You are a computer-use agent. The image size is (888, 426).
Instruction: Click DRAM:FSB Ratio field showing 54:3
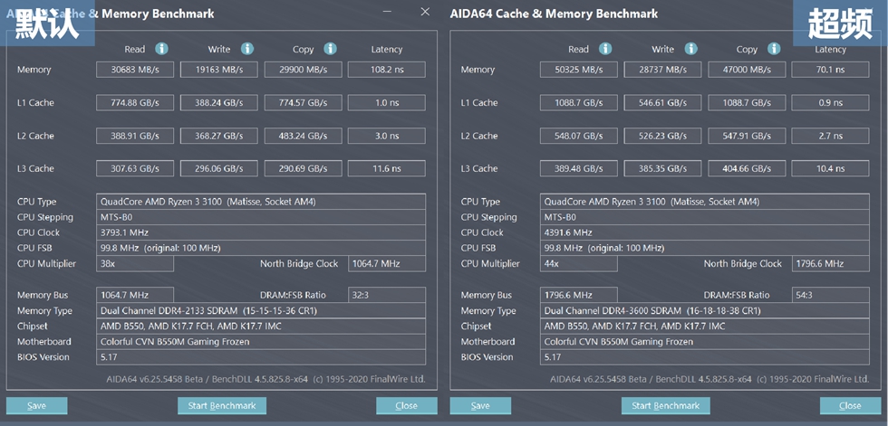coord(830,296)
